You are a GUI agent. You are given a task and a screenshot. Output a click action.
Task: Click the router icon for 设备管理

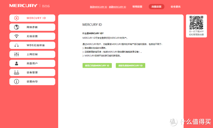tap(17, 72)
